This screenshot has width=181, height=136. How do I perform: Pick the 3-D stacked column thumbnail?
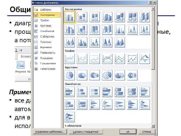[x=120, y=17]
